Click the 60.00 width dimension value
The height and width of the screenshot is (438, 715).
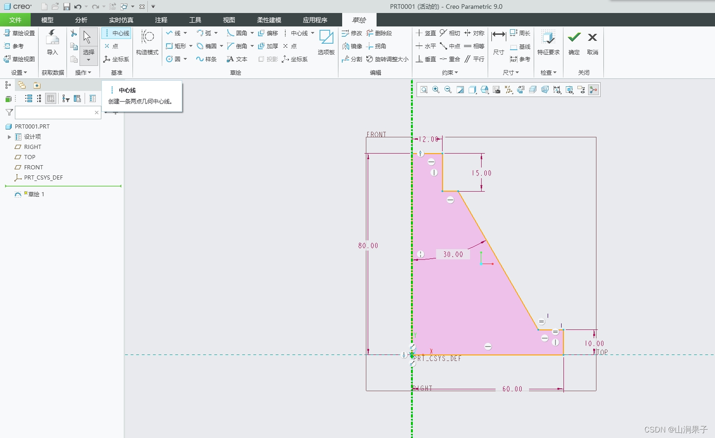click(512, 389)
